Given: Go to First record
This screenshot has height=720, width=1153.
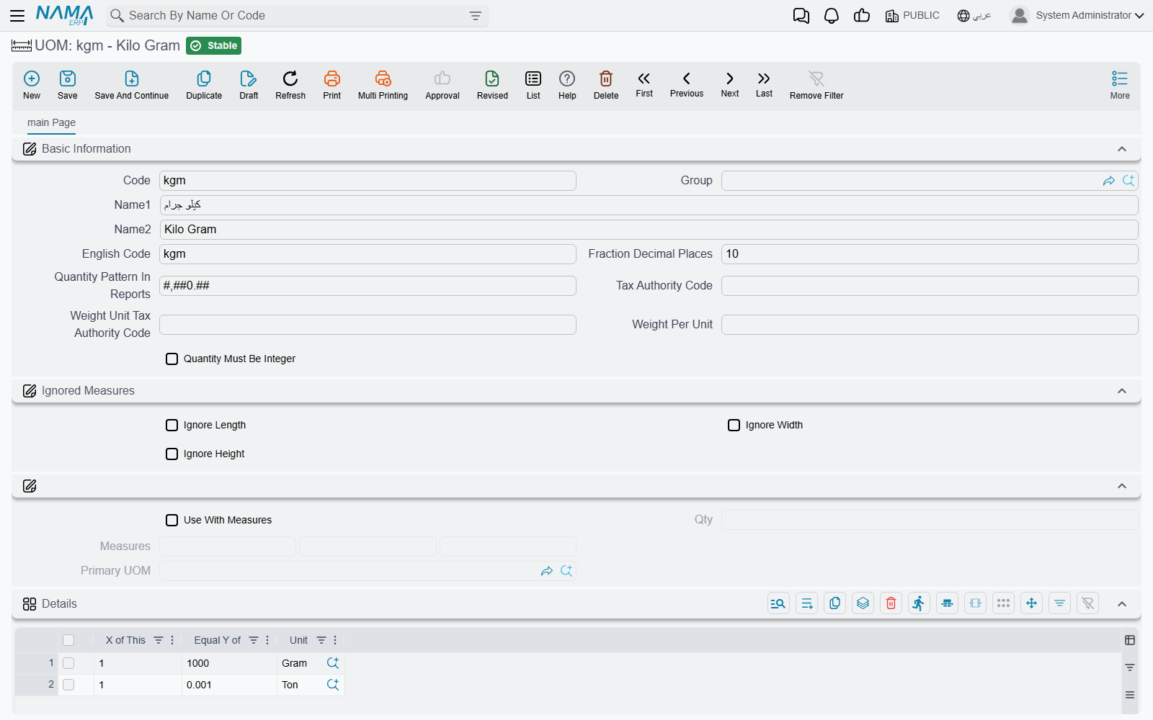Looking at the screenshot, I should [x=644, y=84].
